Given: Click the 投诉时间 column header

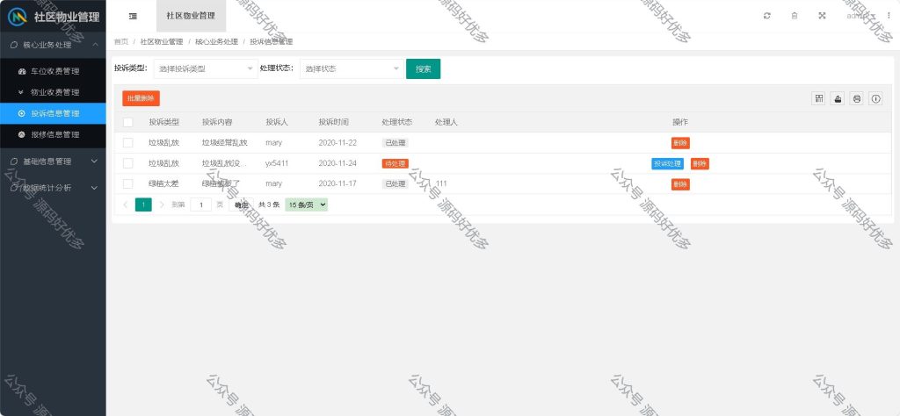Looking at the screenshot, I should click(333, 122).
